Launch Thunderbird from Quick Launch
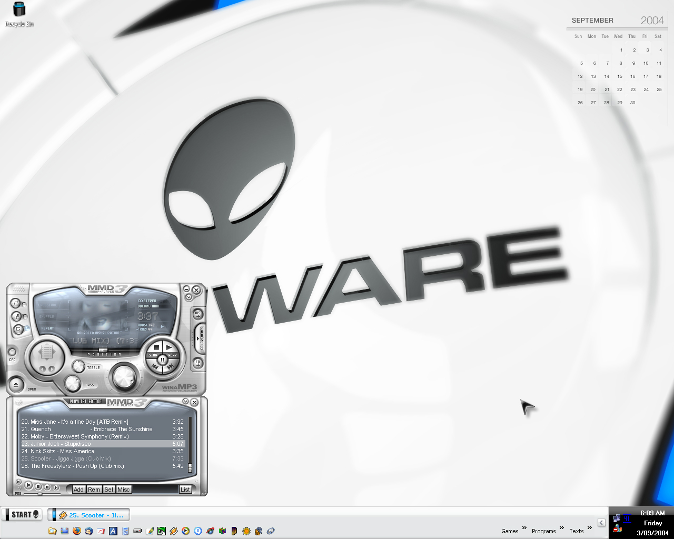Viewport: 674px width, 539px height. [89, 531]
